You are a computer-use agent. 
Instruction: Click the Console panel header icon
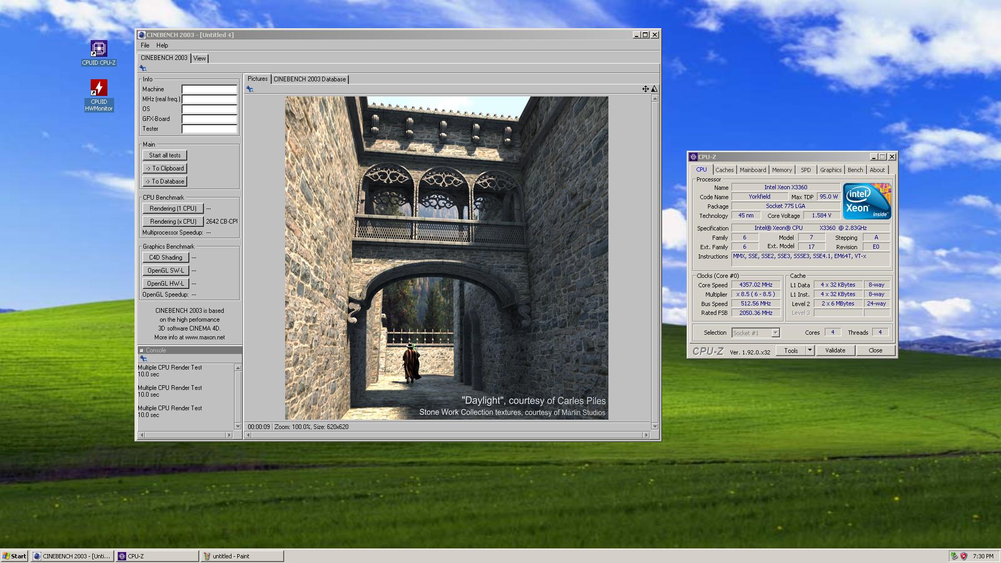point(141,350)
